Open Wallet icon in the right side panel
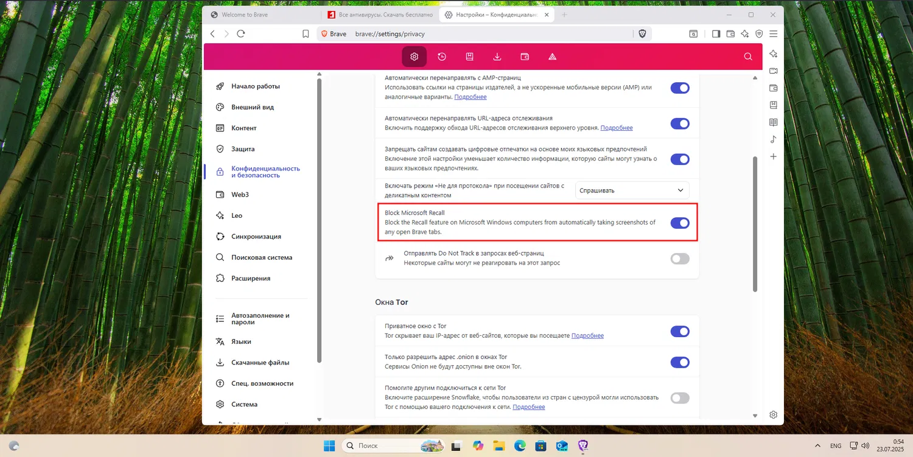 [774, 88]
